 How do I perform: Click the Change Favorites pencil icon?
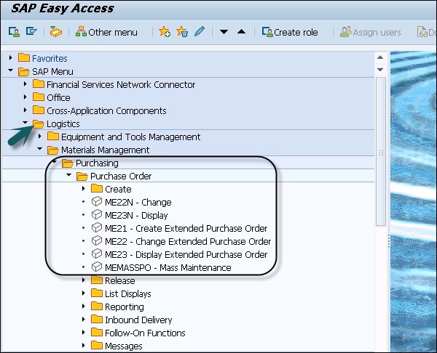click(200, 33)
